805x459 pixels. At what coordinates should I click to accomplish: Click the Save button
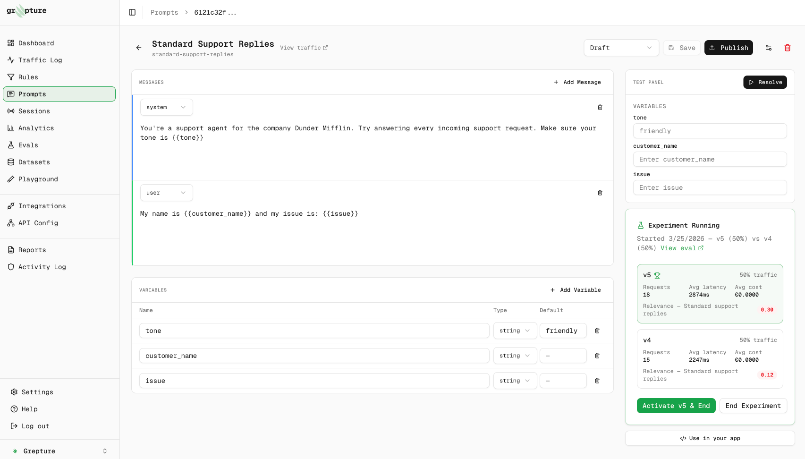(682, 48)
